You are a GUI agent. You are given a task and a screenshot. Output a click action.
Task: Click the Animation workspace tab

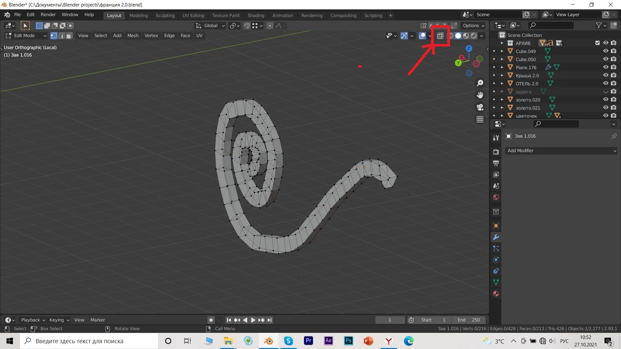(283, 15)
